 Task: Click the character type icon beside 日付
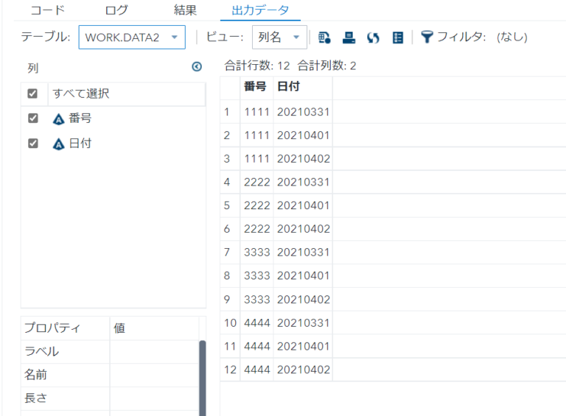[x=59, y=144]
